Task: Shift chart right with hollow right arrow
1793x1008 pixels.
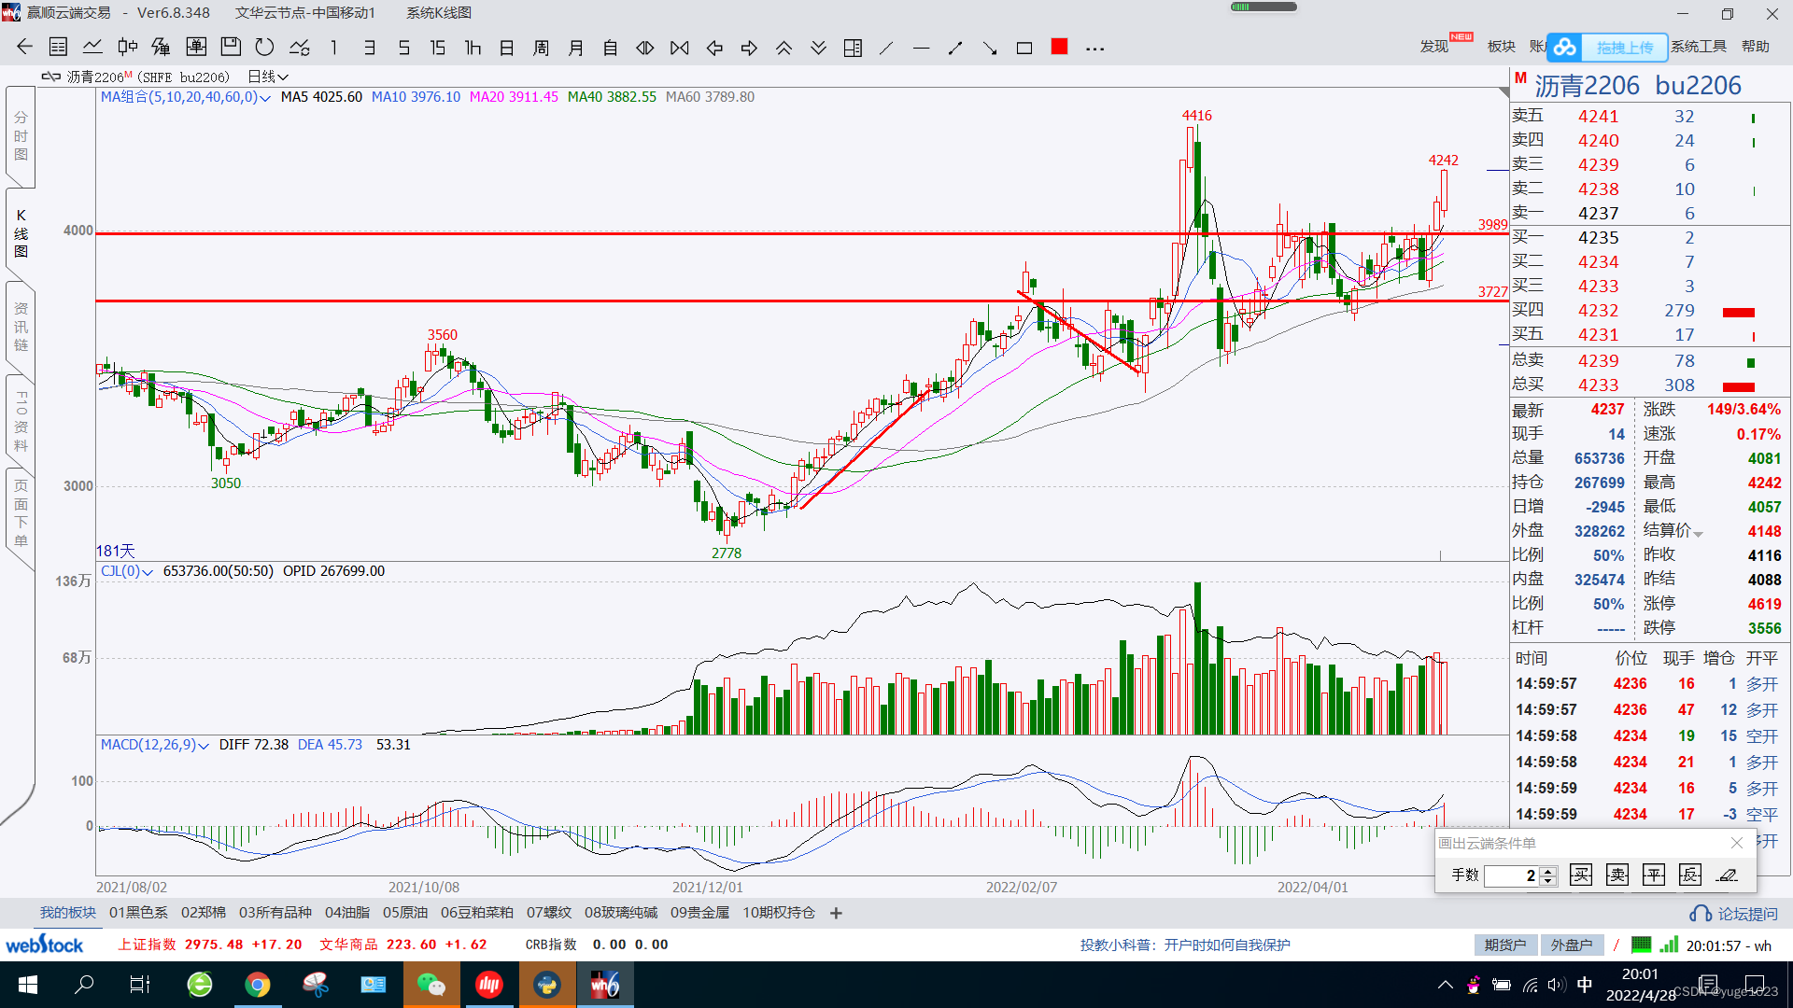Action: pos(749,48)
